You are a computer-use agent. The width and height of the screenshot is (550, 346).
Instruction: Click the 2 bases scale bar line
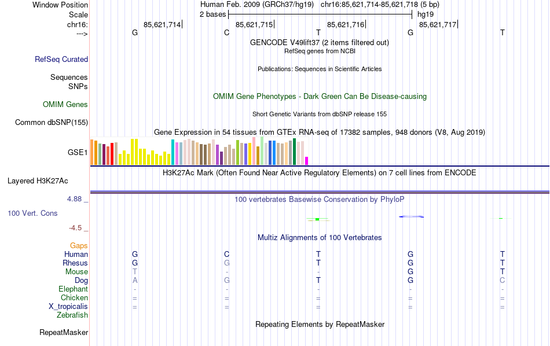coord(320,14)
